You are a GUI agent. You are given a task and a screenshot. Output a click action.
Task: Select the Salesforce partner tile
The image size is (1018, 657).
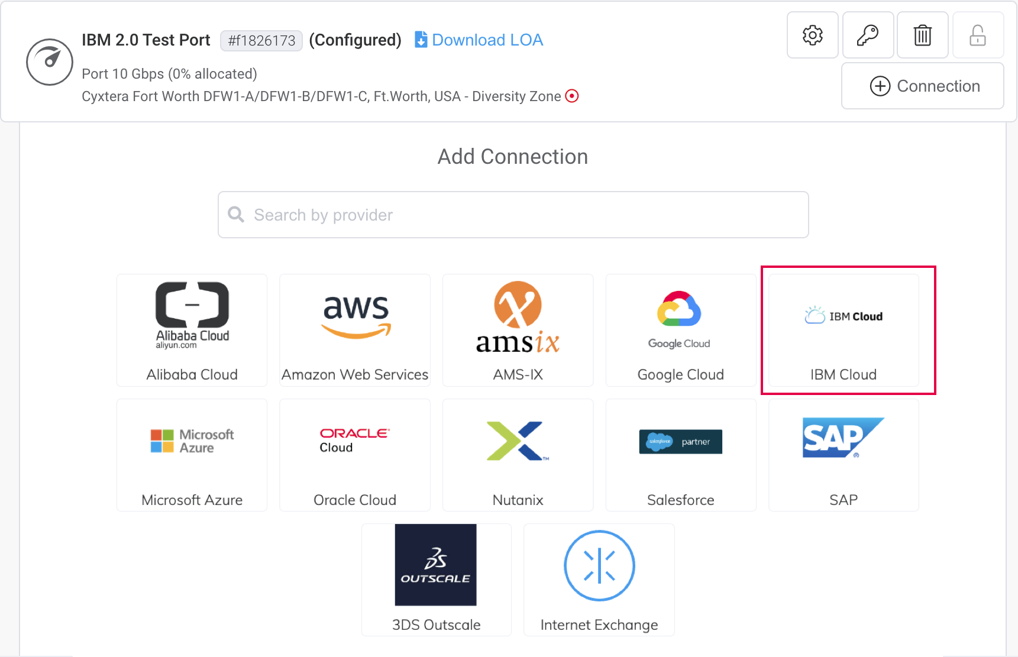click(680, 455)
